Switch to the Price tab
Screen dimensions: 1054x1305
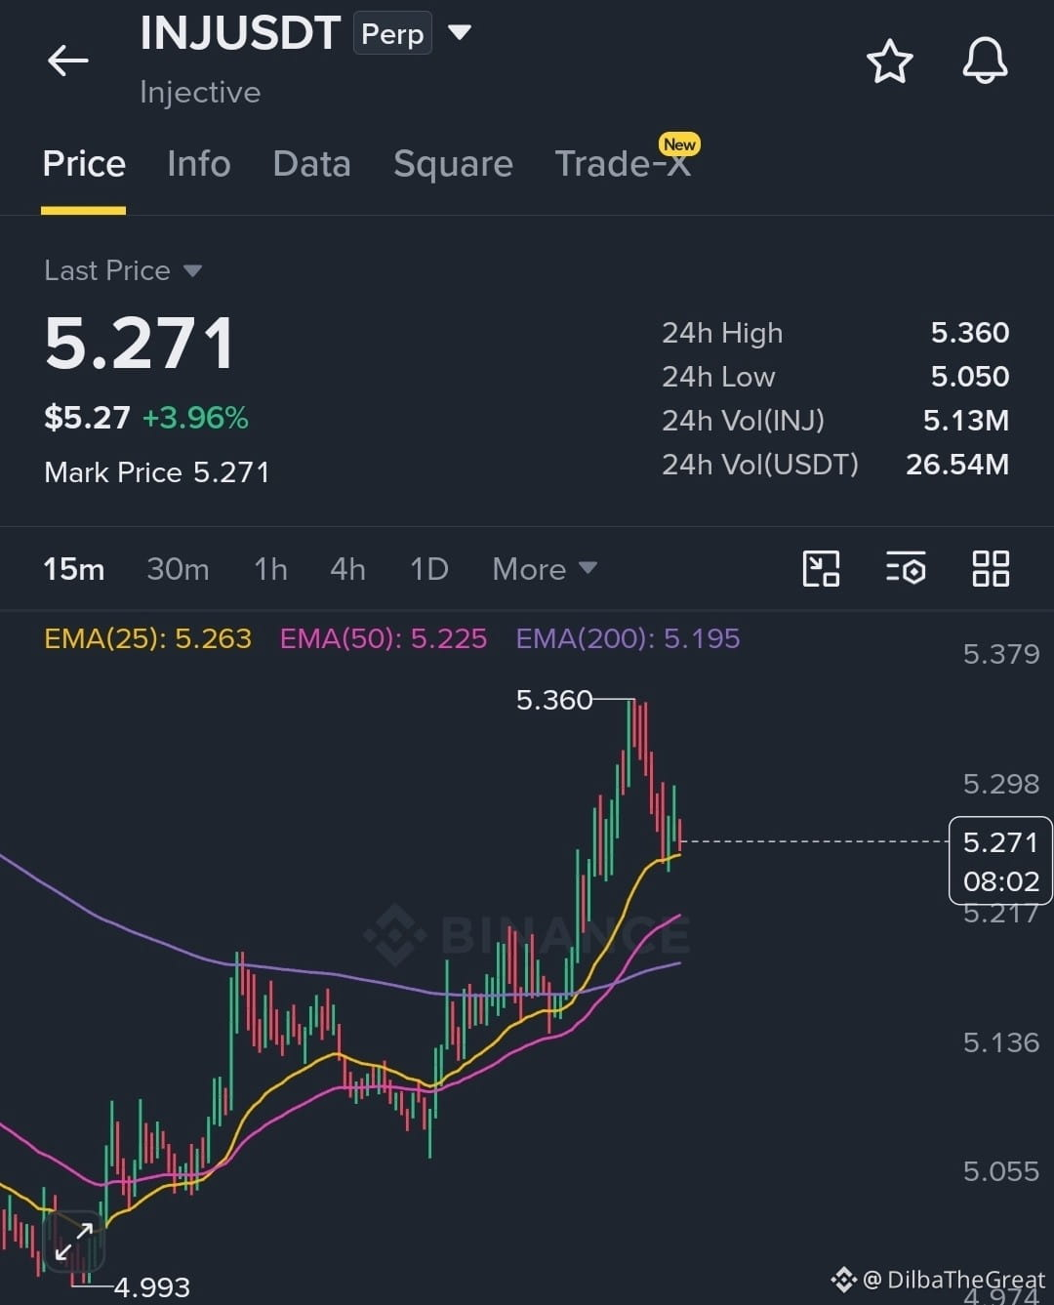coord(84,164)
